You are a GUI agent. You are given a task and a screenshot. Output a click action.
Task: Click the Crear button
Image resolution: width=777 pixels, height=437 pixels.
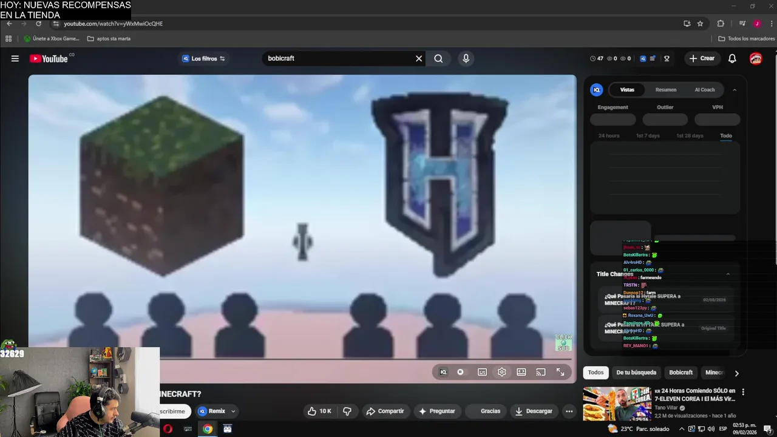(702, 58)
